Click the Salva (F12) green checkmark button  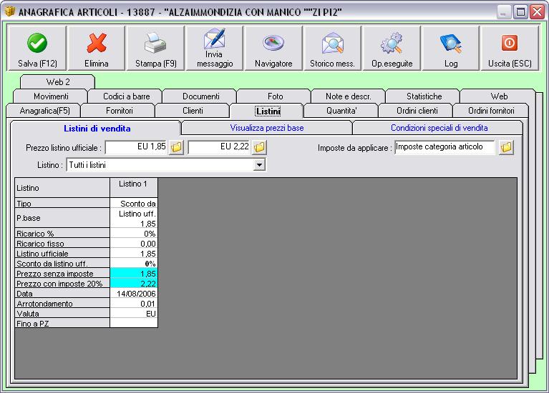pos(37,48)
